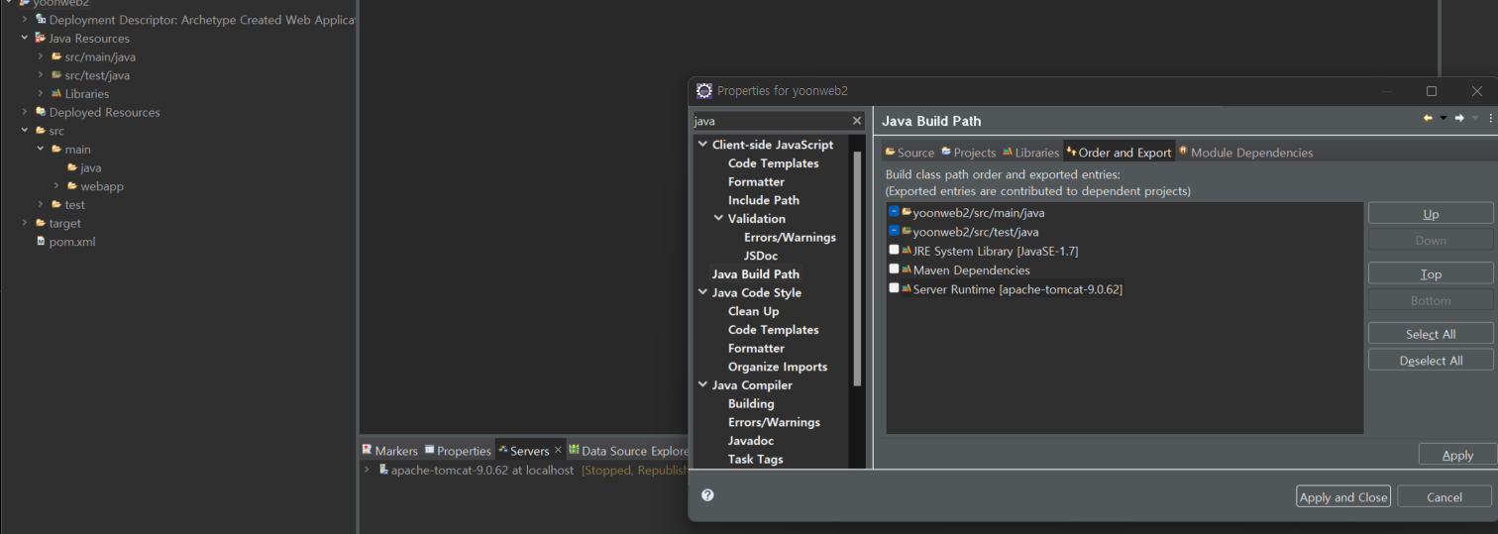Screen dimensions: 1498x534
Task: Collapse Java Compiler node
Action: 702,384
